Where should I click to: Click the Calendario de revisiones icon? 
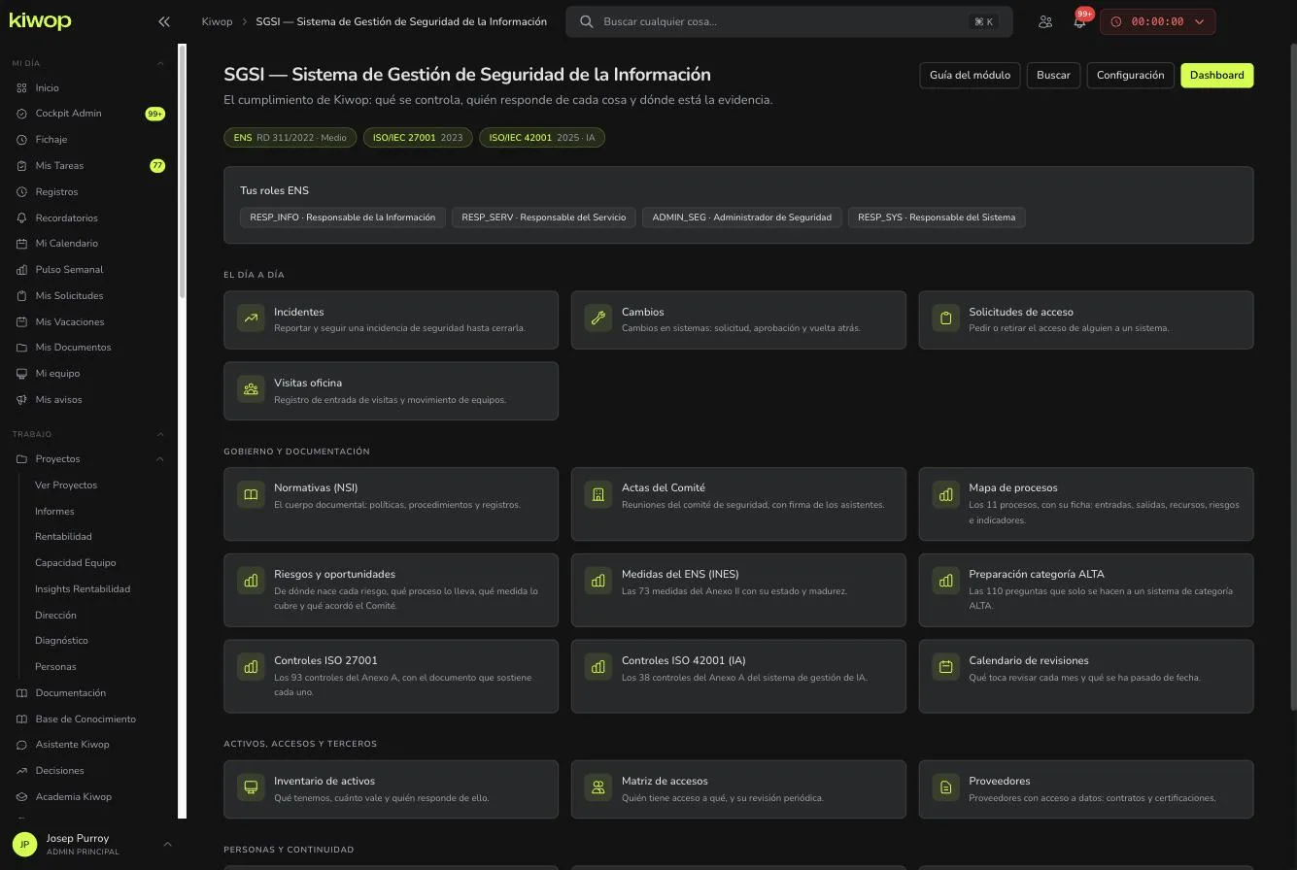[x=945, y=667]
